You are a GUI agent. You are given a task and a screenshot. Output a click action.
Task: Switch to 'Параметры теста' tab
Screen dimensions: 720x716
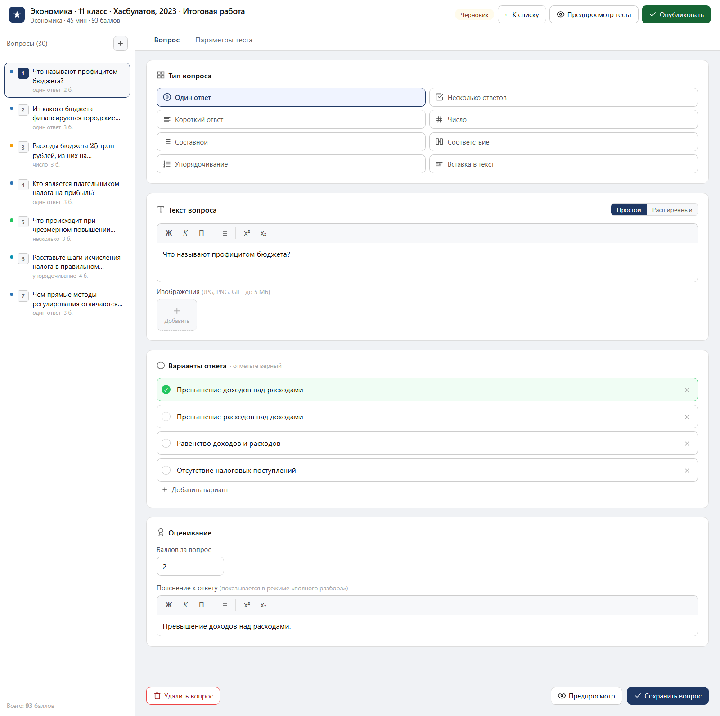(224, 40)
